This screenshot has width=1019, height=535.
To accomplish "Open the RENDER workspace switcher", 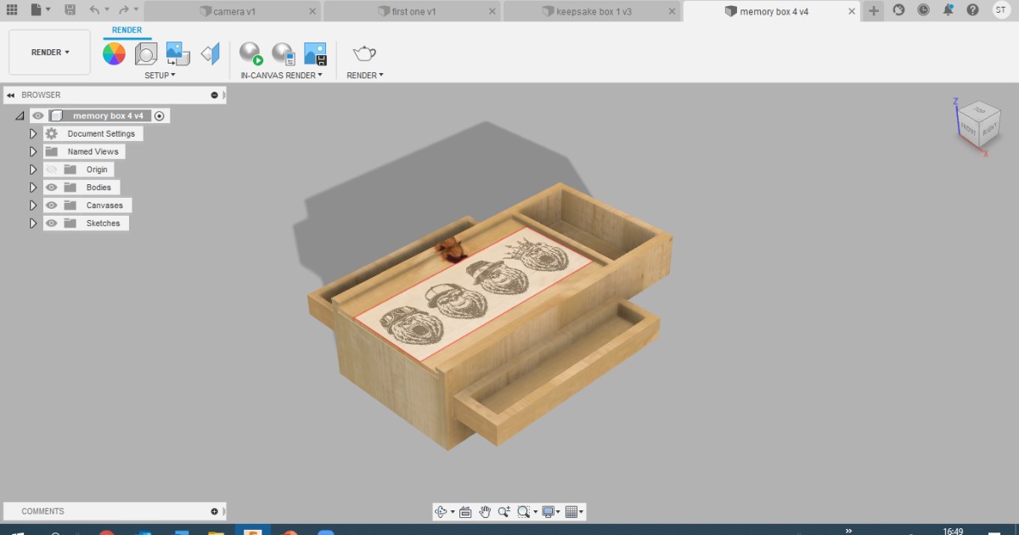I will (x=48, y=52).
